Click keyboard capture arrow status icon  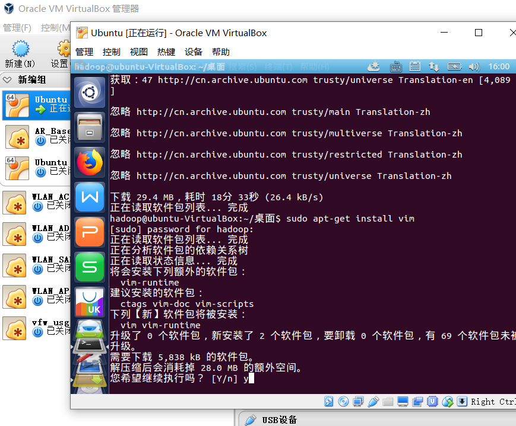pyautogui.click(x=462, y=401)
